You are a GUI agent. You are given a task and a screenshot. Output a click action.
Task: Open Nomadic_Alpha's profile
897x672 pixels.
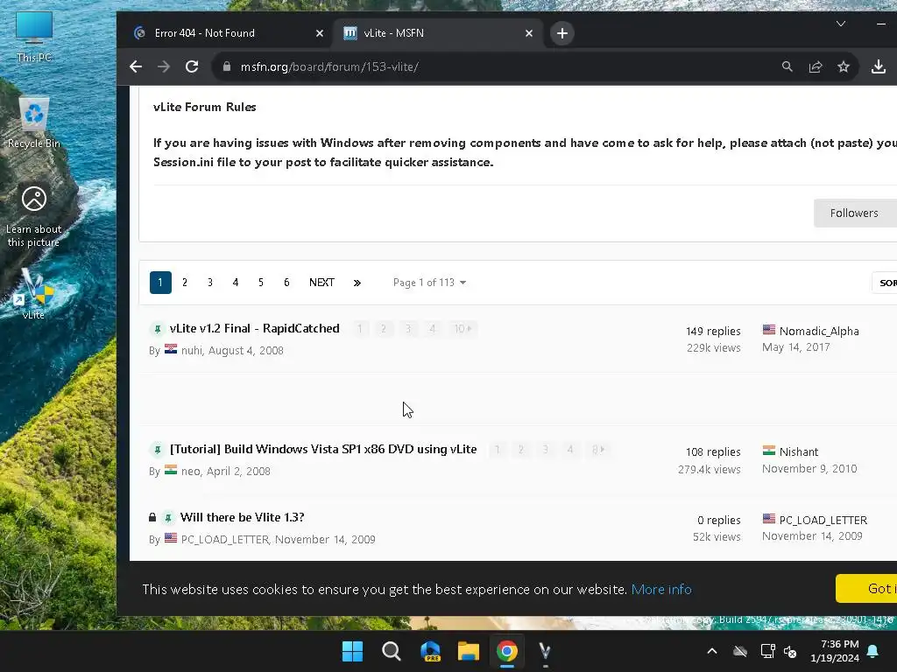819,331
